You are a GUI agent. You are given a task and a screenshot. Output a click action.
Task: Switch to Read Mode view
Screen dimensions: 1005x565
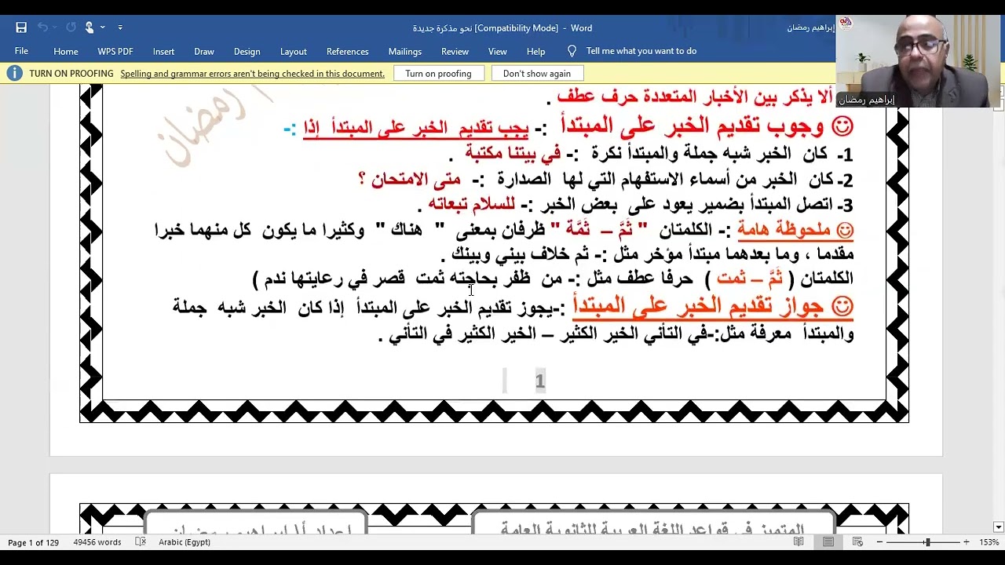(799, 542)
